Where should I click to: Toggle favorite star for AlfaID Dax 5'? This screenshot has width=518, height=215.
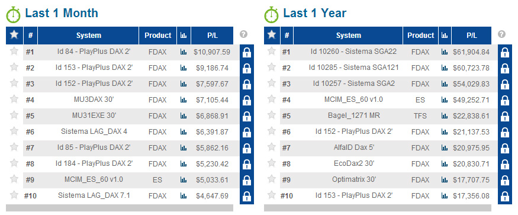[x=272, y=147]
